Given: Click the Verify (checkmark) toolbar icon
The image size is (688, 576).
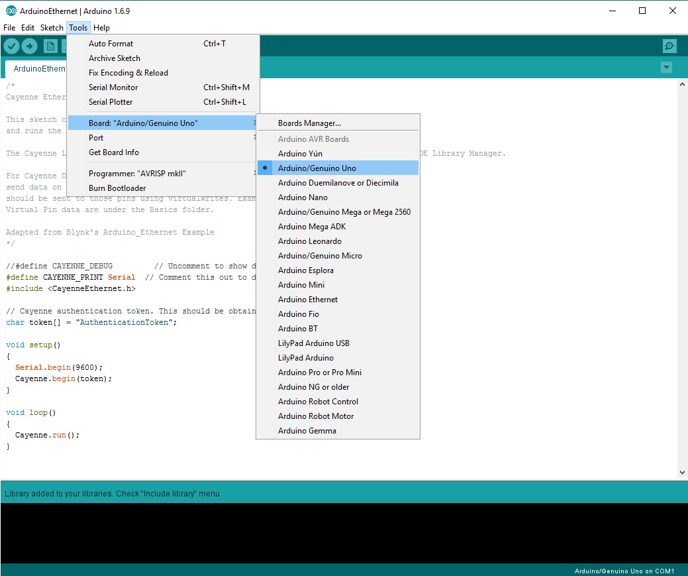Looking at the screenshot, I should (x=11, y=46).
